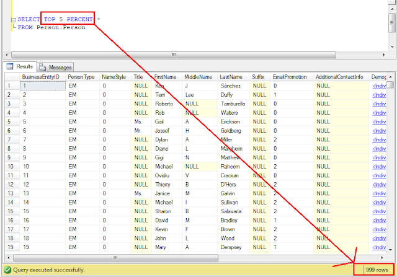The width and height of the screenshot is (397, 277).
Task: Click the query editor horizontal scrollbar left arrow
Action: coord(7,55)
